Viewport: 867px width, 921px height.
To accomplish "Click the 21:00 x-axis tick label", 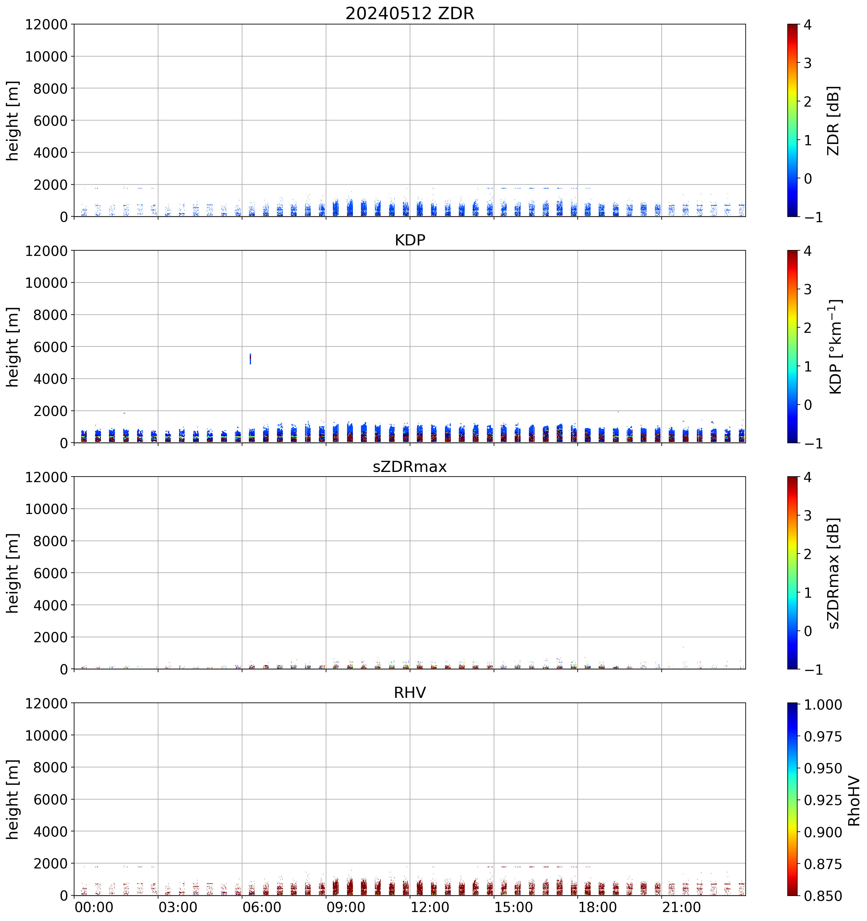I will [x=681, y=907].
